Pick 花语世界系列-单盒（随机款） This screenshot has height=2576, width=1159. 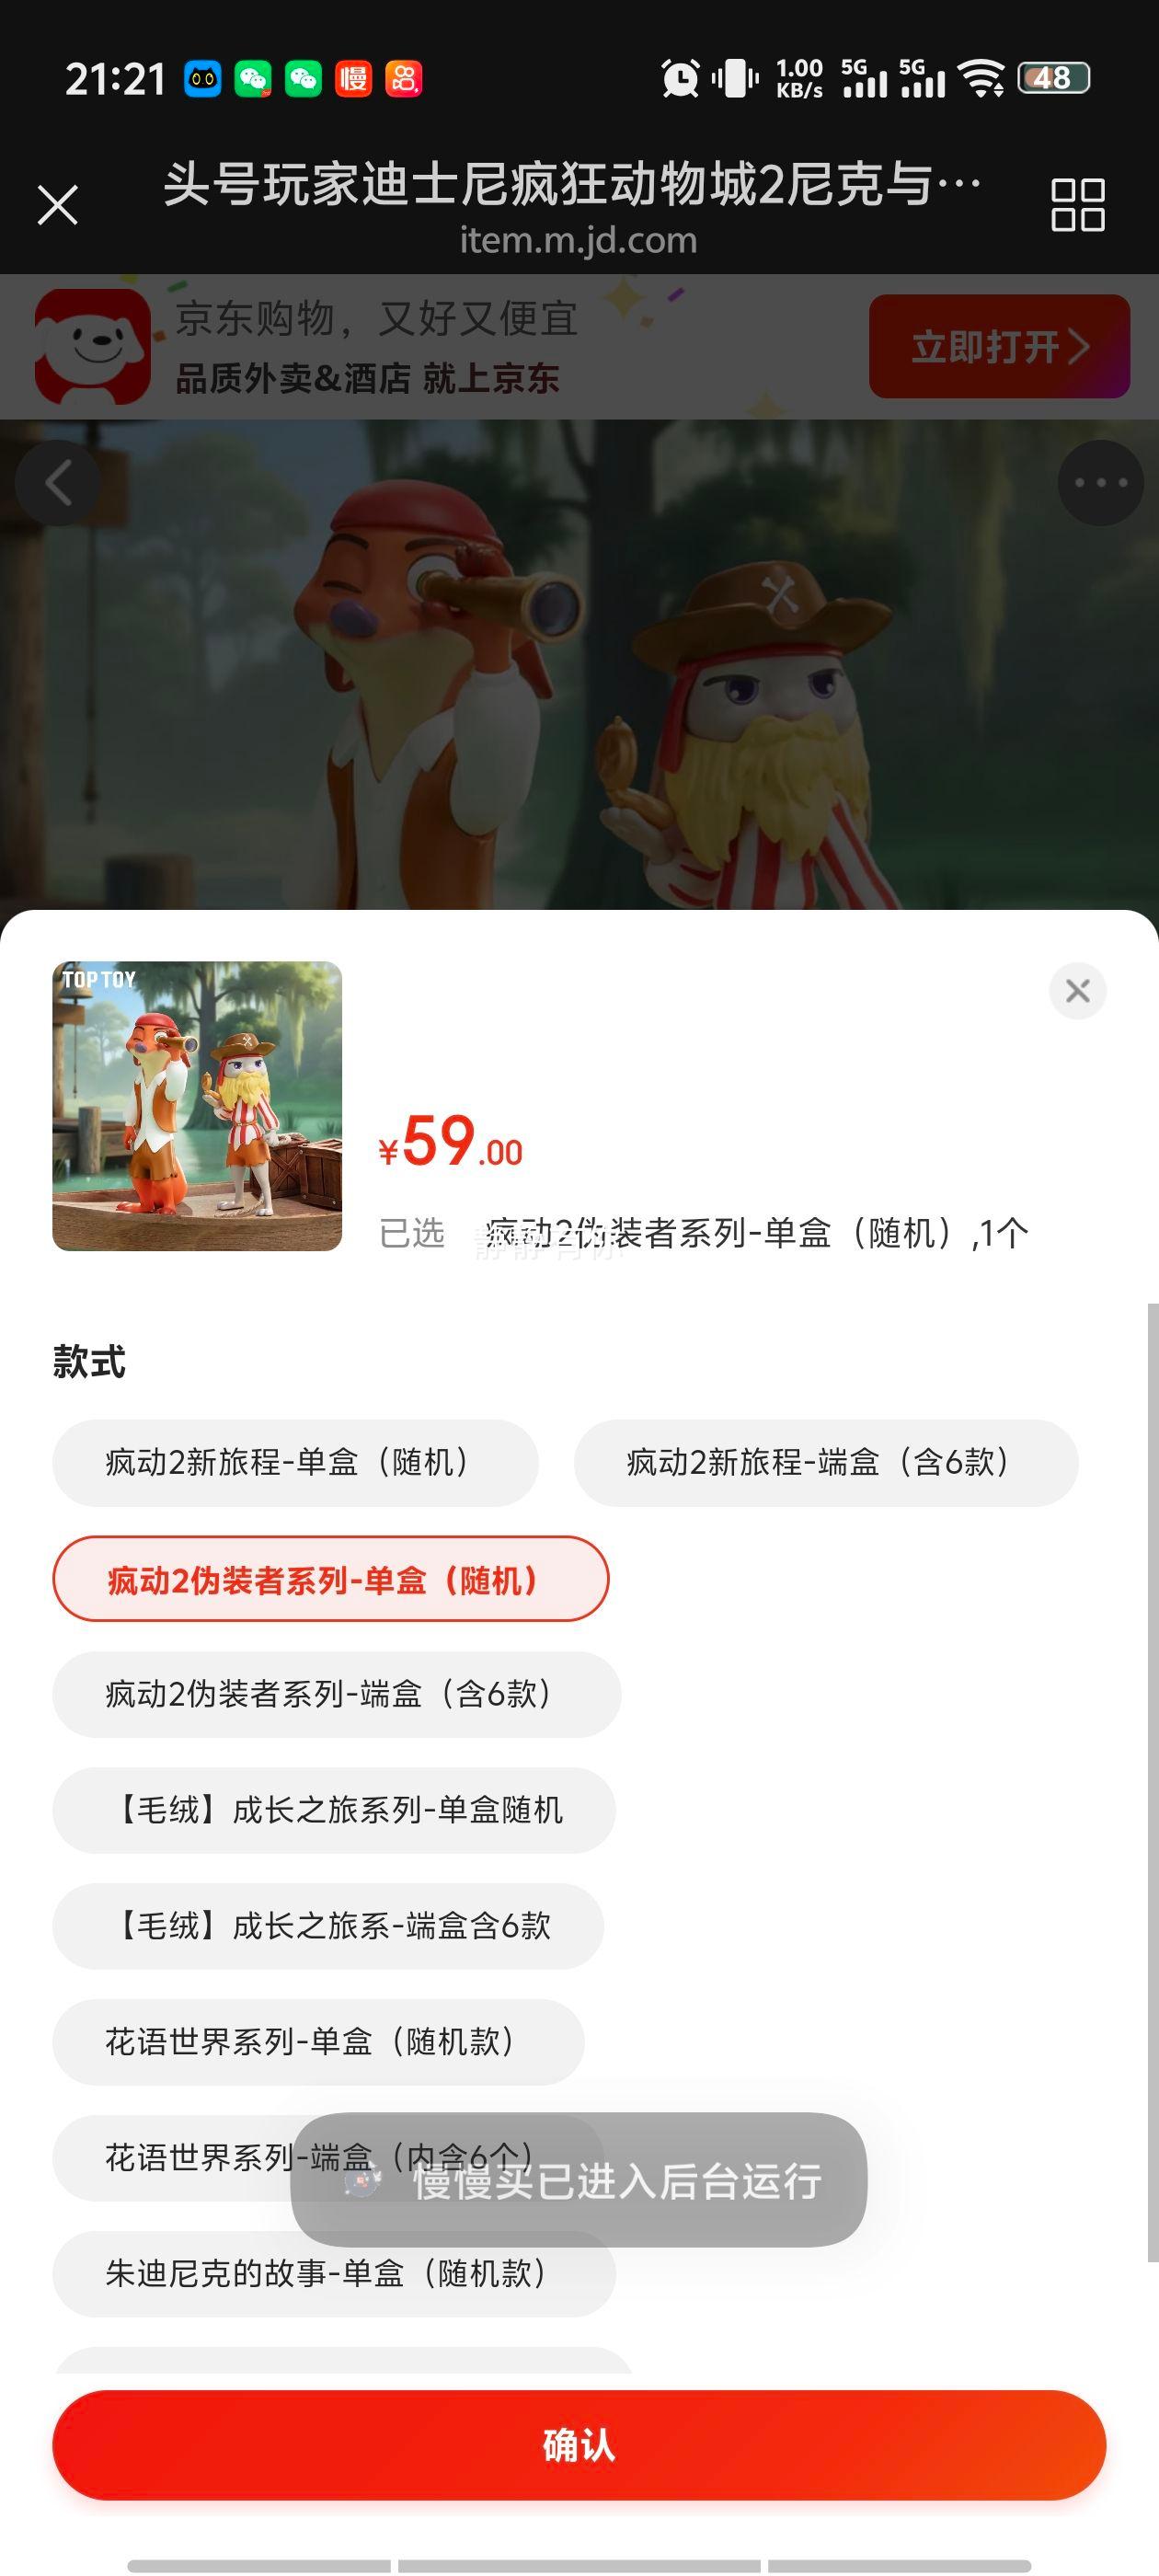tap(318, 2042)
